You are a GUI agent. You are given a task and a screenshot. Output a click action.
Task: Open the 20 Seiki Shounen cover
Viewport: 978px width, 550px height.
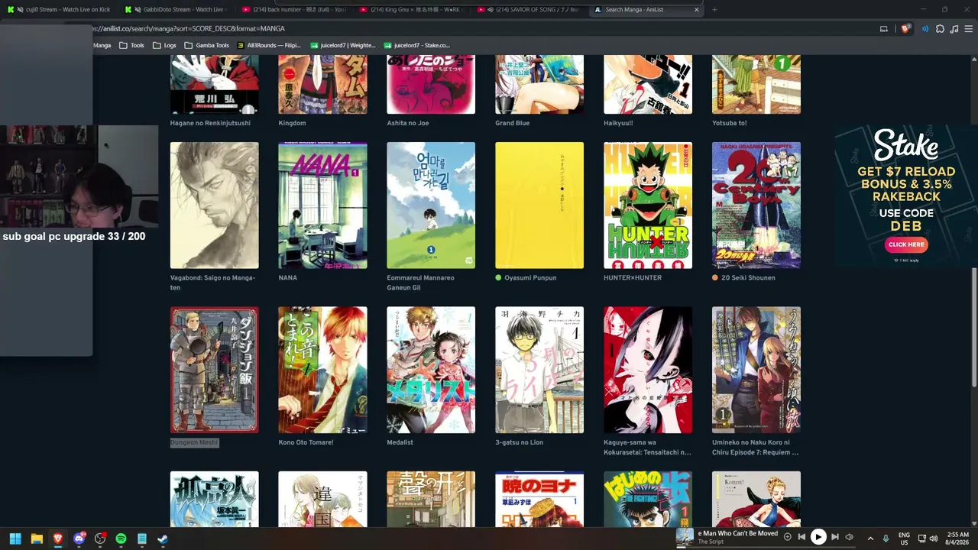[x=756, y=205]
